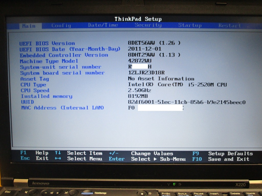This screenshot has width=262, height=196.
Task: Click the lenovo logo on bezel
Action: (41, 183)
